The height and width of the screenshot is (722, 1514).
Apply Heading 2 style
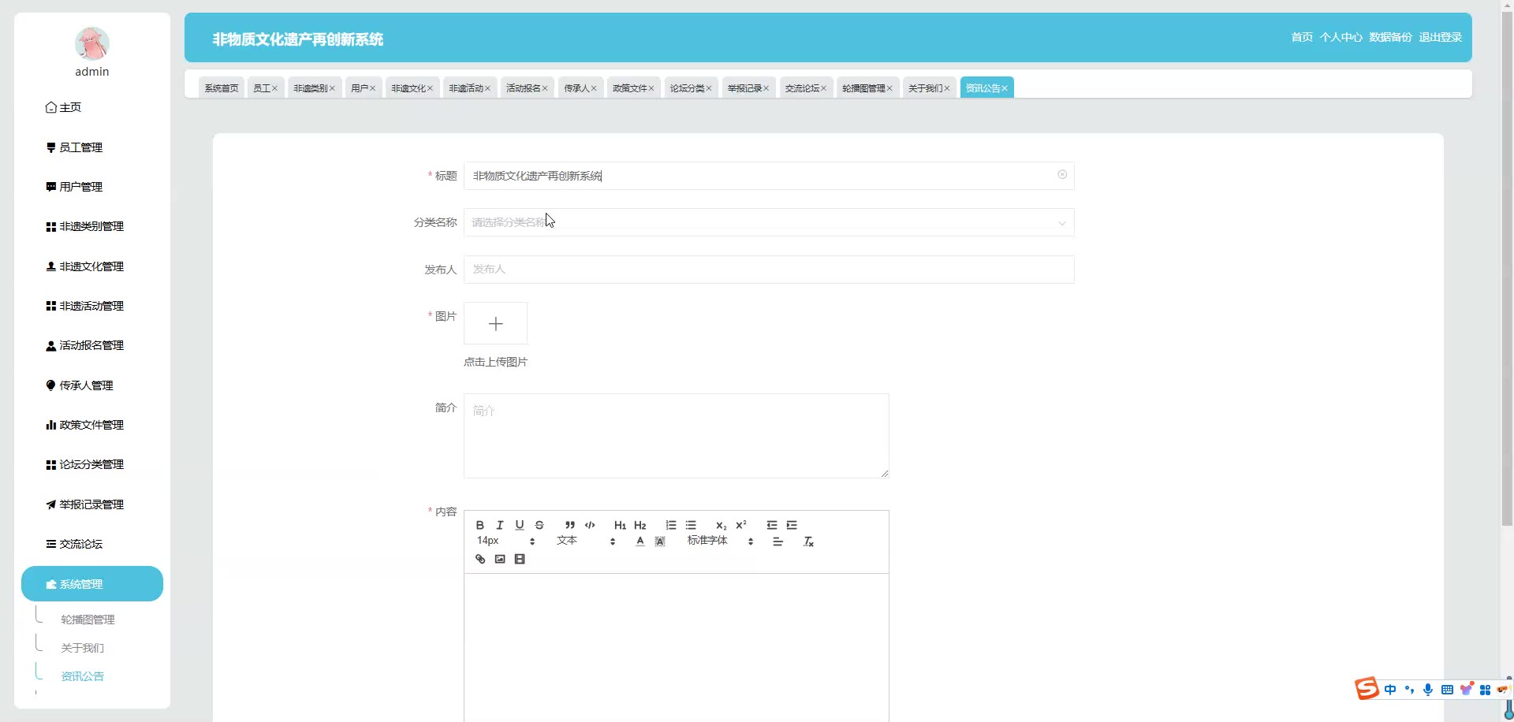click(640, 525)
